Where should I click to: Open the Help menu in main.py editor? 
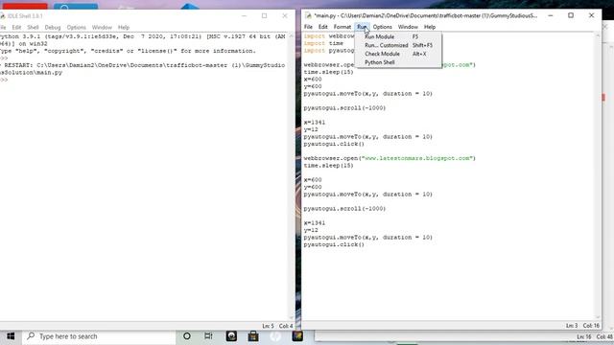coord(430,27)
